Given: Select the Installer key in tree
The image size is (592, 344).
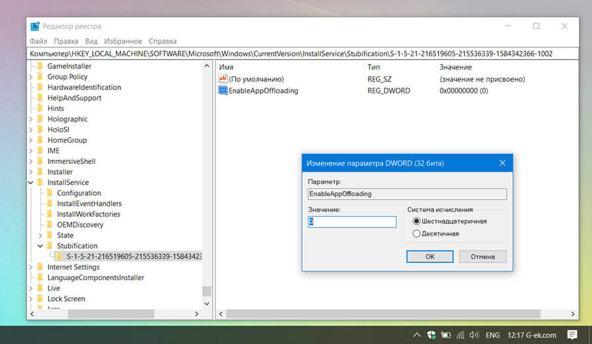Looking at the screenshot, I should coord(60,172).
